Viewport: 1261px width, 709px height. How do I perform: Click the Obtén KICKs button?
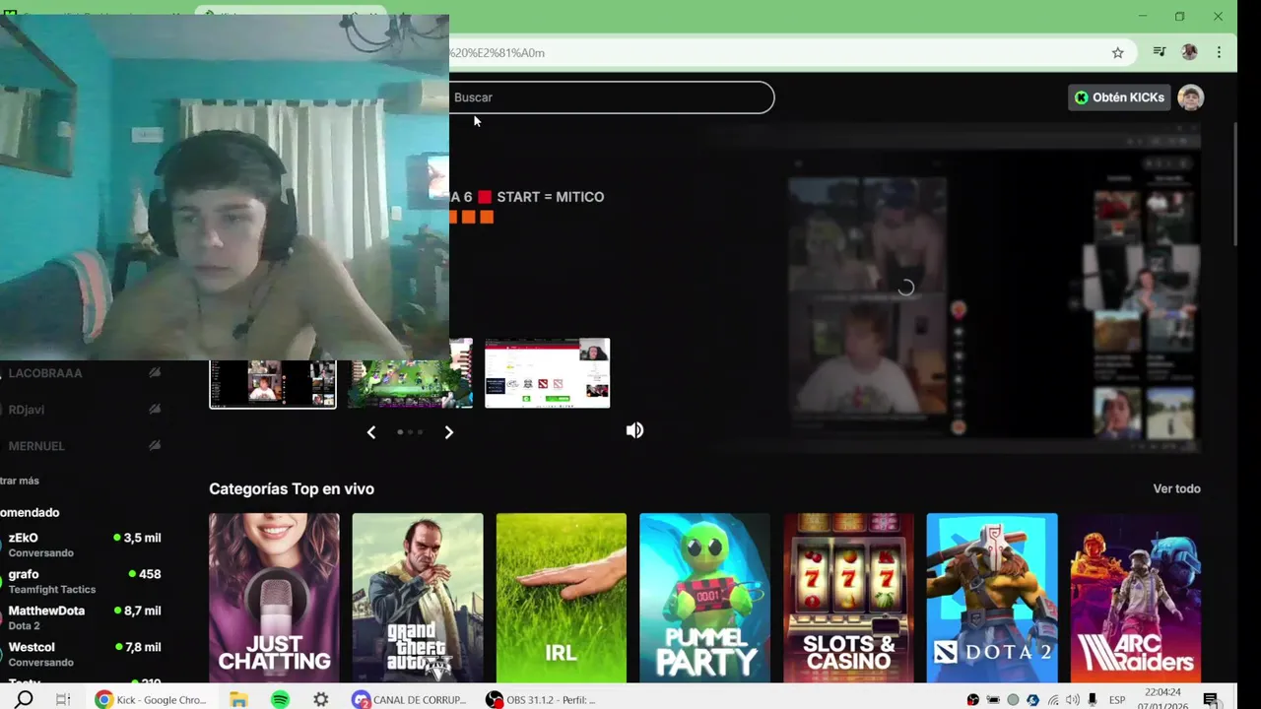pos(1119,97)
